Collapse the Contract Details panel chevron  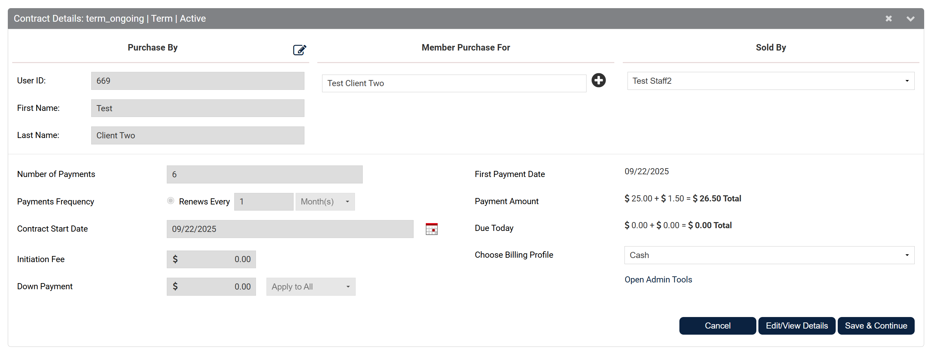pyautogui.click(x=910, y=19)
